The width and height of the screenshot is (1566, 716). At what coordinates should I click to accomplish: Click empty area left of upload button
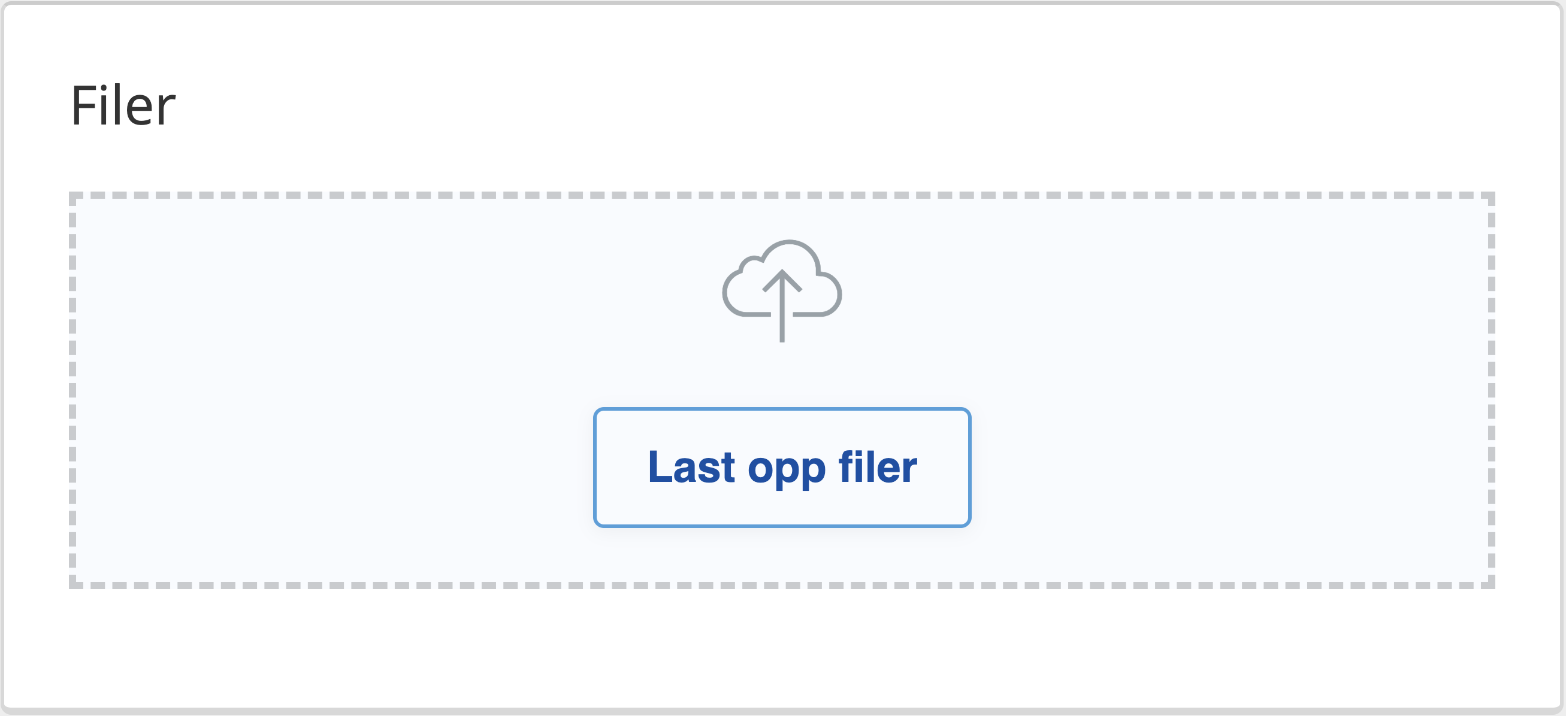(331, 467)
